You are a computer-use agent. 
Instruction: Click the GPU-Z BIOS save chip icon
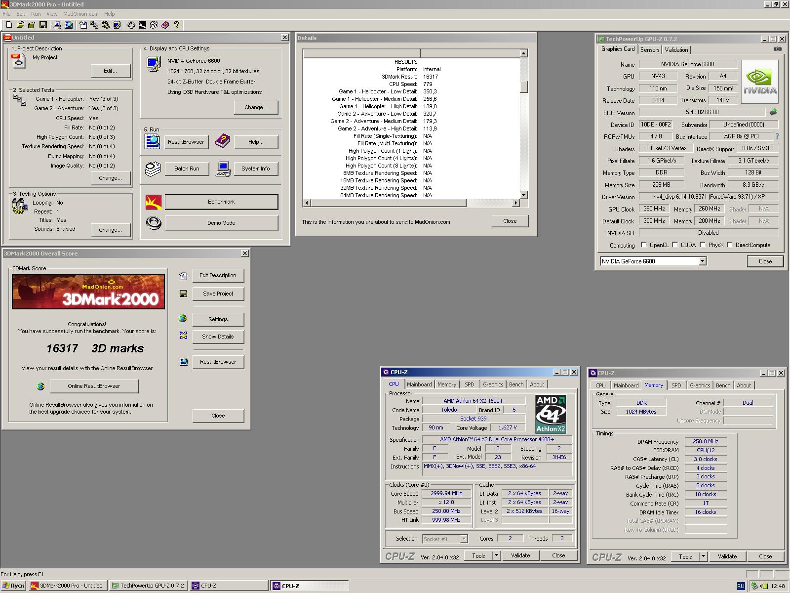773,112
